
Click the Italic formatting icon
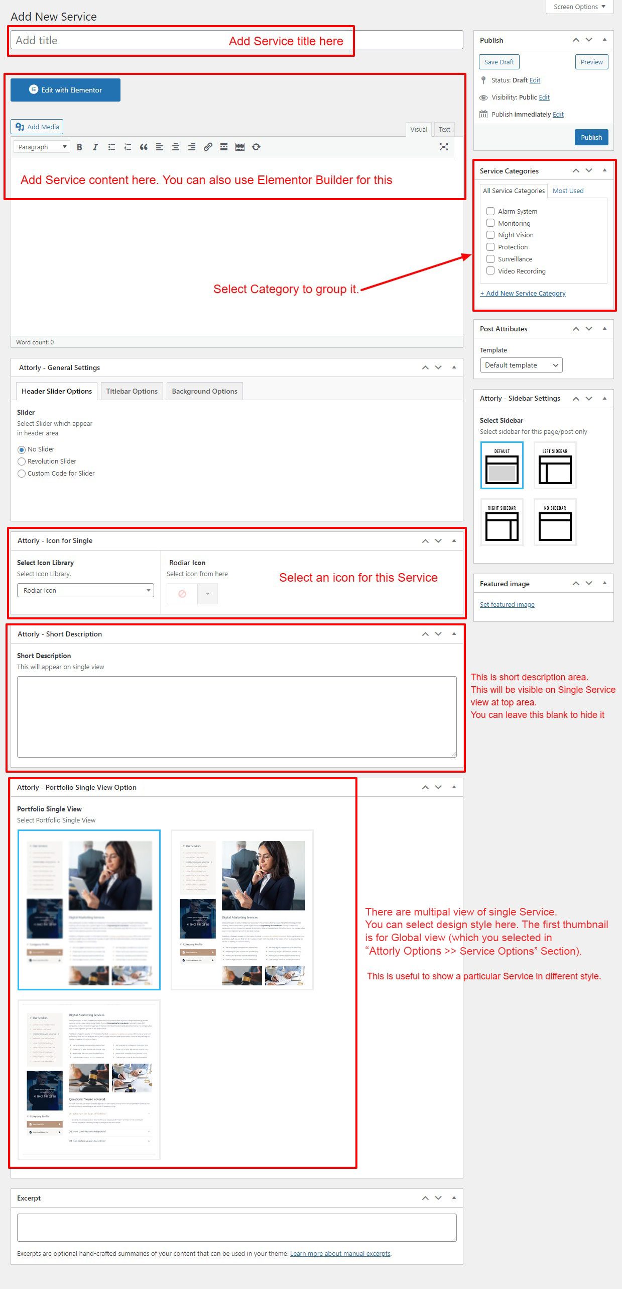click(x=95, y=147)
